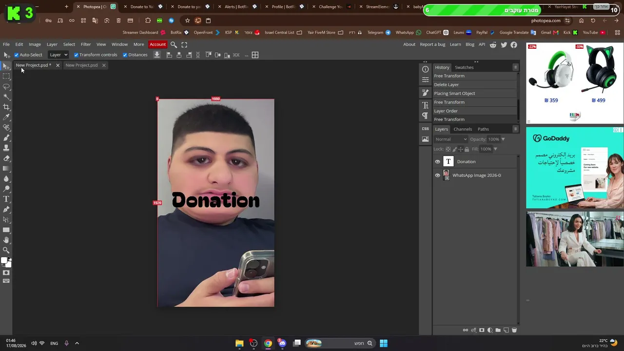
Task: Select the Clone Stamp tool
Action: (6, 148)
